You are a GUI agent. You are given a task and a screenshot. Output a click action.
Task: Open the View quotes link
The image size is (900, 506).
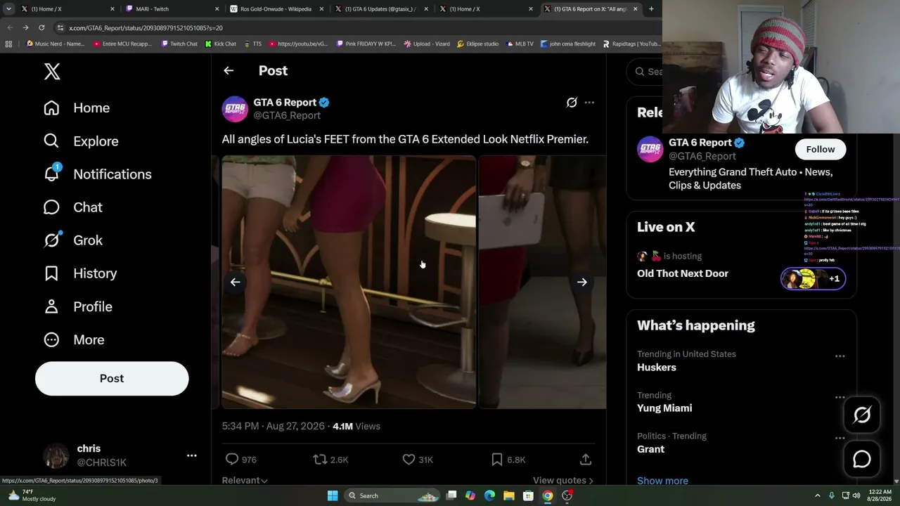[563, 480]
